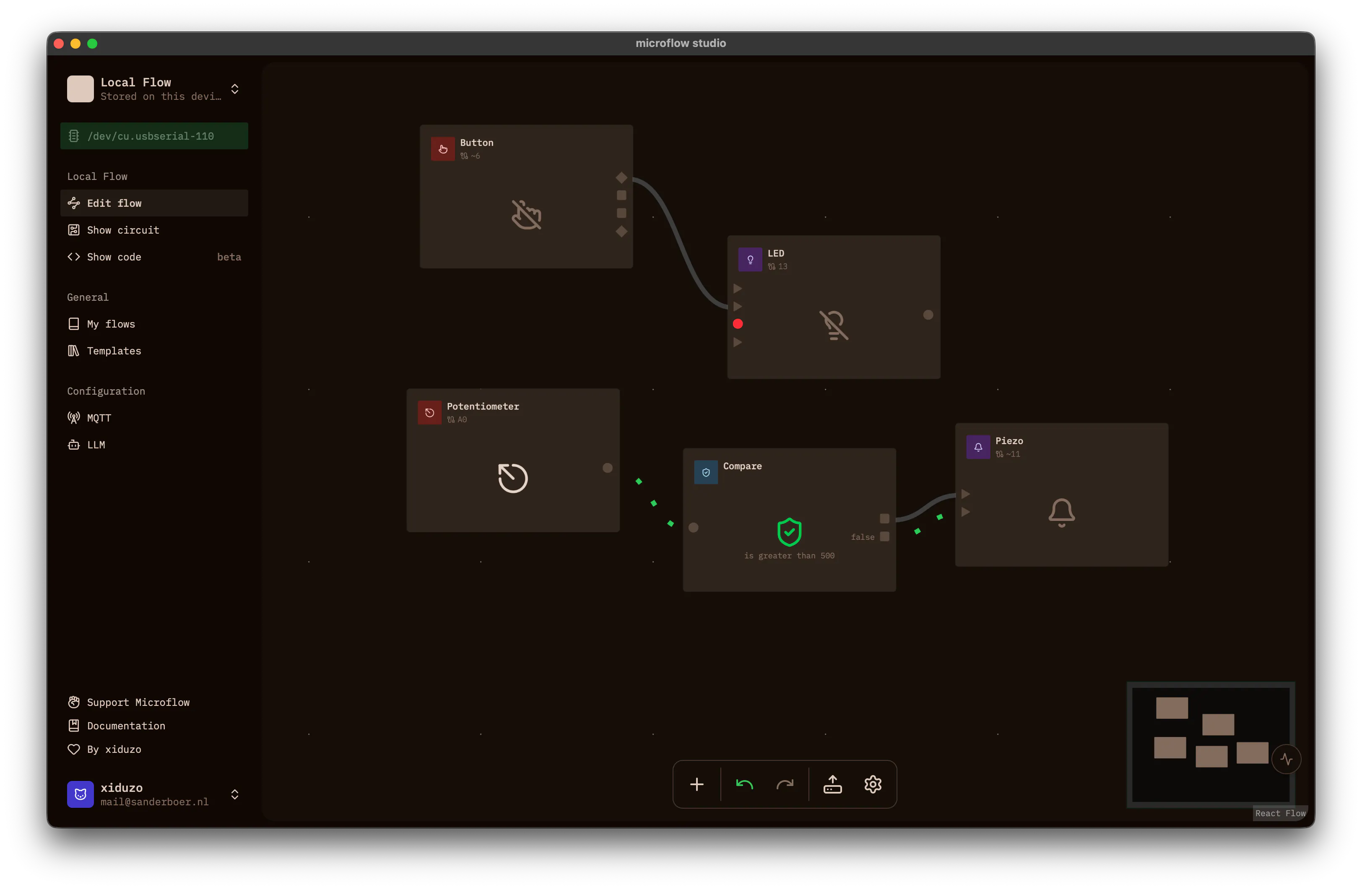Upload flow to the board

(x=832, y=784)
